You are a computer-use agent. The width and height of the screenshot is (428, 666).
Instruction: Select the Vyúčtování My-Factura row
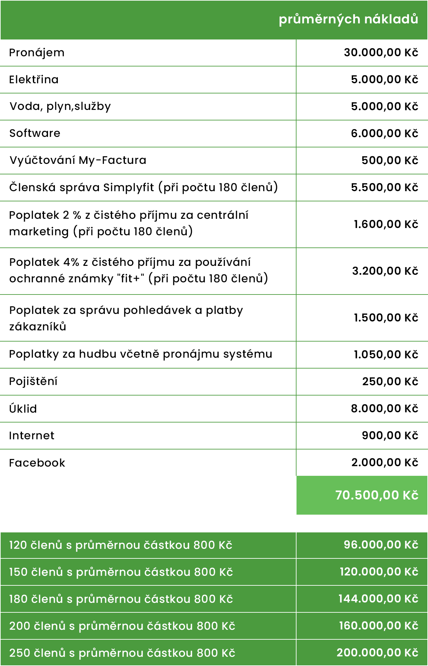pyautogui.click(x=214, y=161)
